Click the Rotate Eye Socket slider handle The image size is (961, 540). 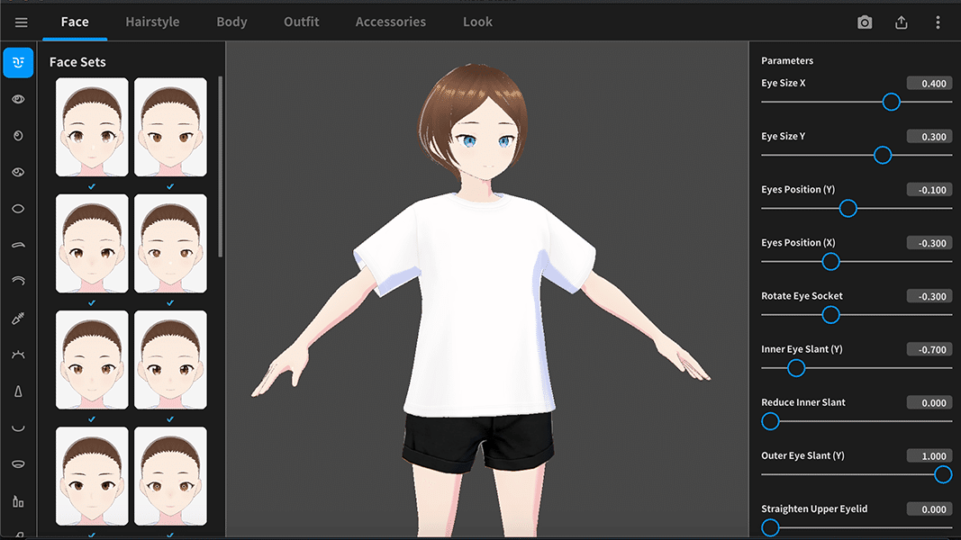[x=830, y=315]
